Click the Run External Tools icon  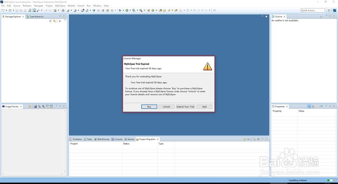click(141, 10)
